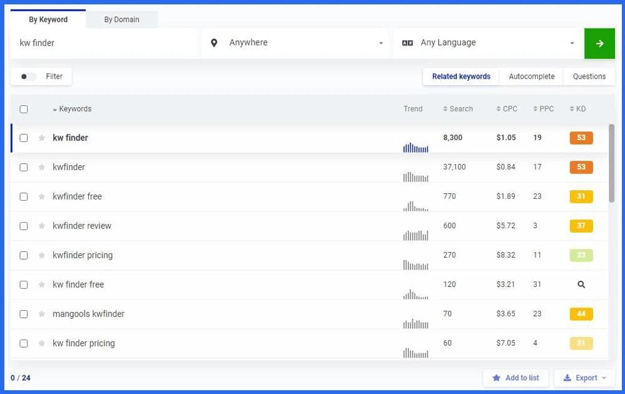Switch to the By Domain tab
Image resolution: width=625 pixels, height=394 pixels.
click(121, 19)
